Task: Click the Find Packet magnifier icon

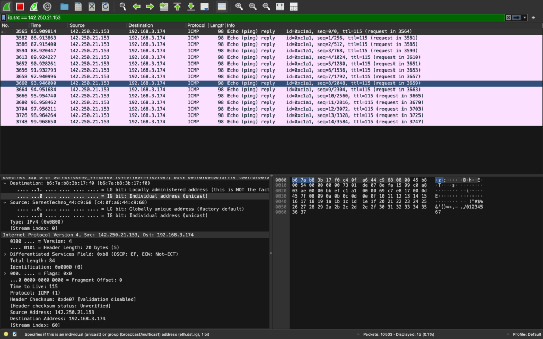Action: pyautogui.click(x=122, y=6)
